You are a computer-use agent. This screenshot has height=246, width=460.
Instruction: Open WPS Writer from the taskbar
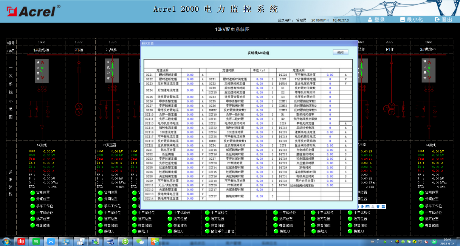[x=51, y=241]
